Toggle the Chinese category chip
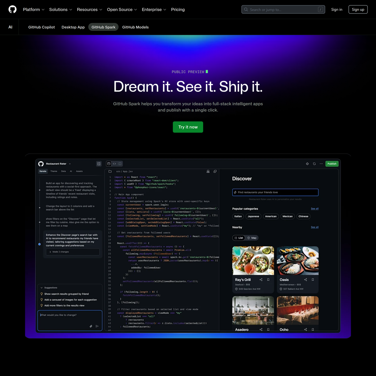 [x=303, y=216]
